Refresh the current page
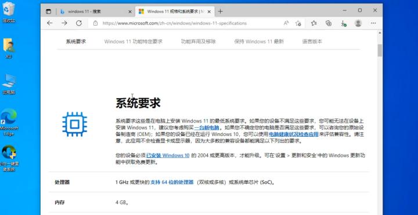Viewport: 418px width, 215px height. coord(78,23)
